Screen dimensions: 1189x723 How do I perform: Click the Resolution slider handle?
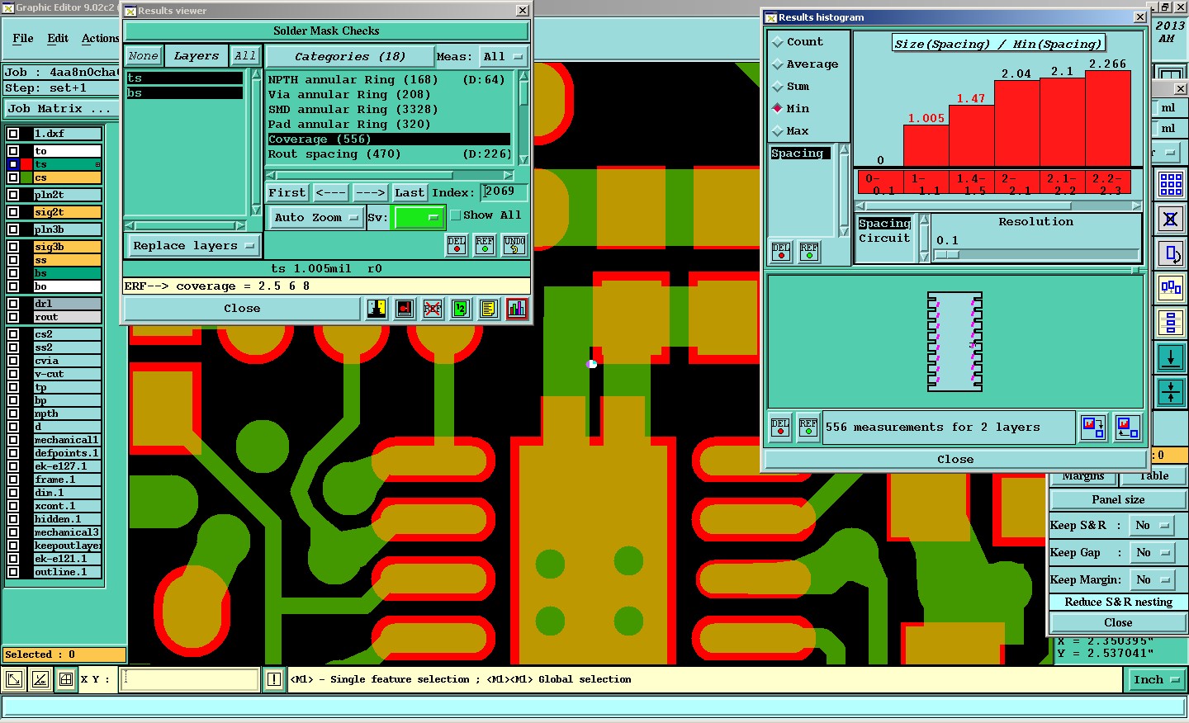(947, 255)
